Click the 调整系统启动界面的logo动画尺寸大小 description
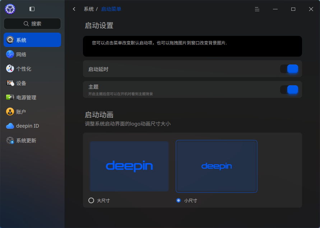The height and width of the screenshot is (228, 320). click(127, 124)
